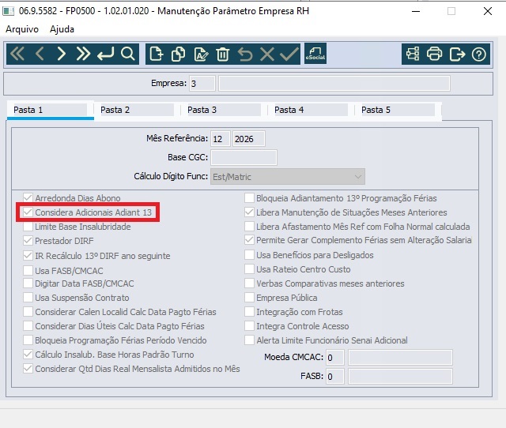Image resolution: width=506 pixels, height=428 pixels.
Task: Toggle Prestador DIRF checkbox
Action: point(28,241)
